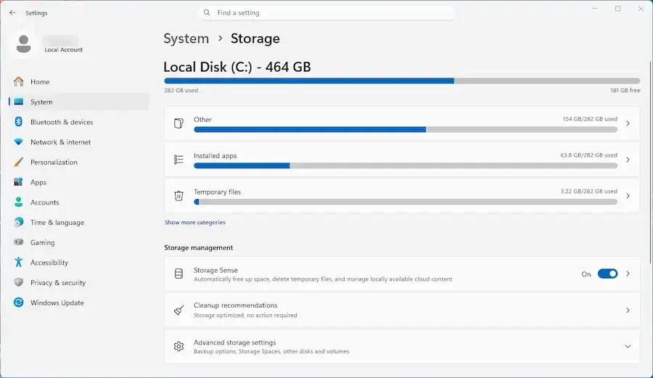Click the Gaming controller icon

18,242
